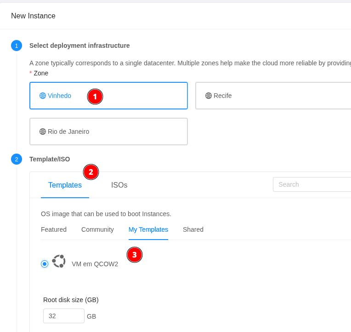Screen dimensions: 351x332
Task: Click the Root disk size input box
Action: click(64, 316)
